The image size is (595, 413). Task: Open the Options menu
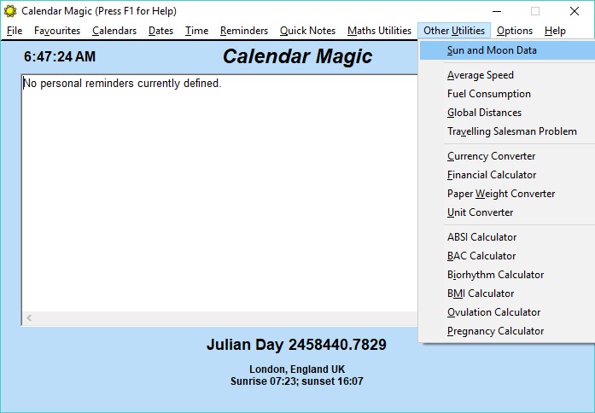coord(515,31)
